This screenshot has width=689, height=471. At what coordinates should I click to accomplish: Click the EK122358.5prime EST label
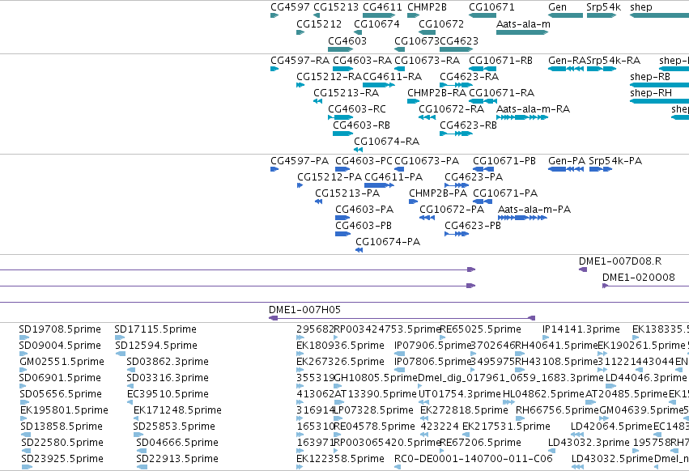(341, 458)
